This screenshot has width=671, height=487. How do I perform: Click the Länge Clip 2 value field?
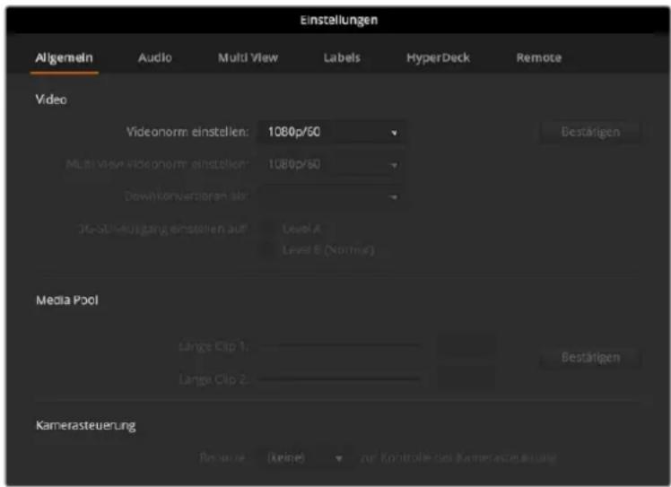466,378
